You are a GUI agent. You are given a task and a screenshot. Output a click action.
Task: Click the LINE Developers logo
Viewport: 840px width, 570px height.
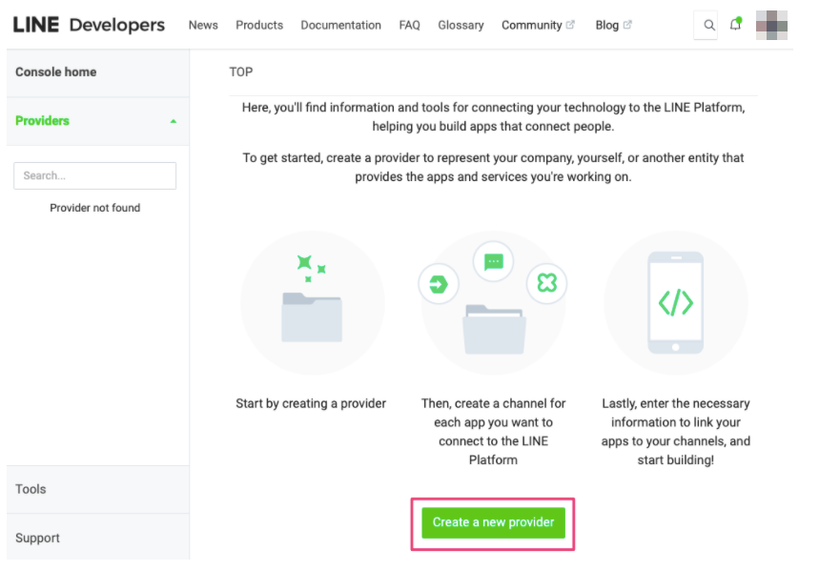click(x=89, y=25)
